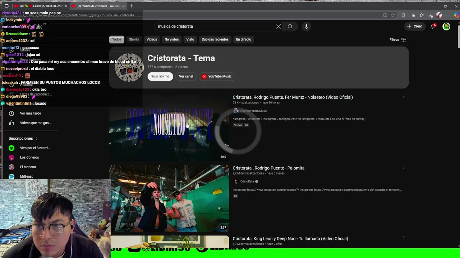Expand the Suscripciones section chevron

[36, 138]
